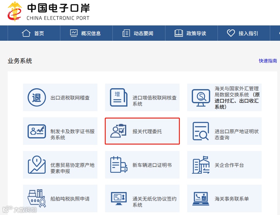Open the 进出口原产地证明状态查询 search-document icon
280x215 pixels.
pyautogui.click(x=201, y=131)
